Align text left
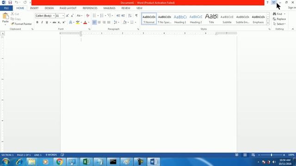This screenshot has width=296, height=166. [94, 23]
